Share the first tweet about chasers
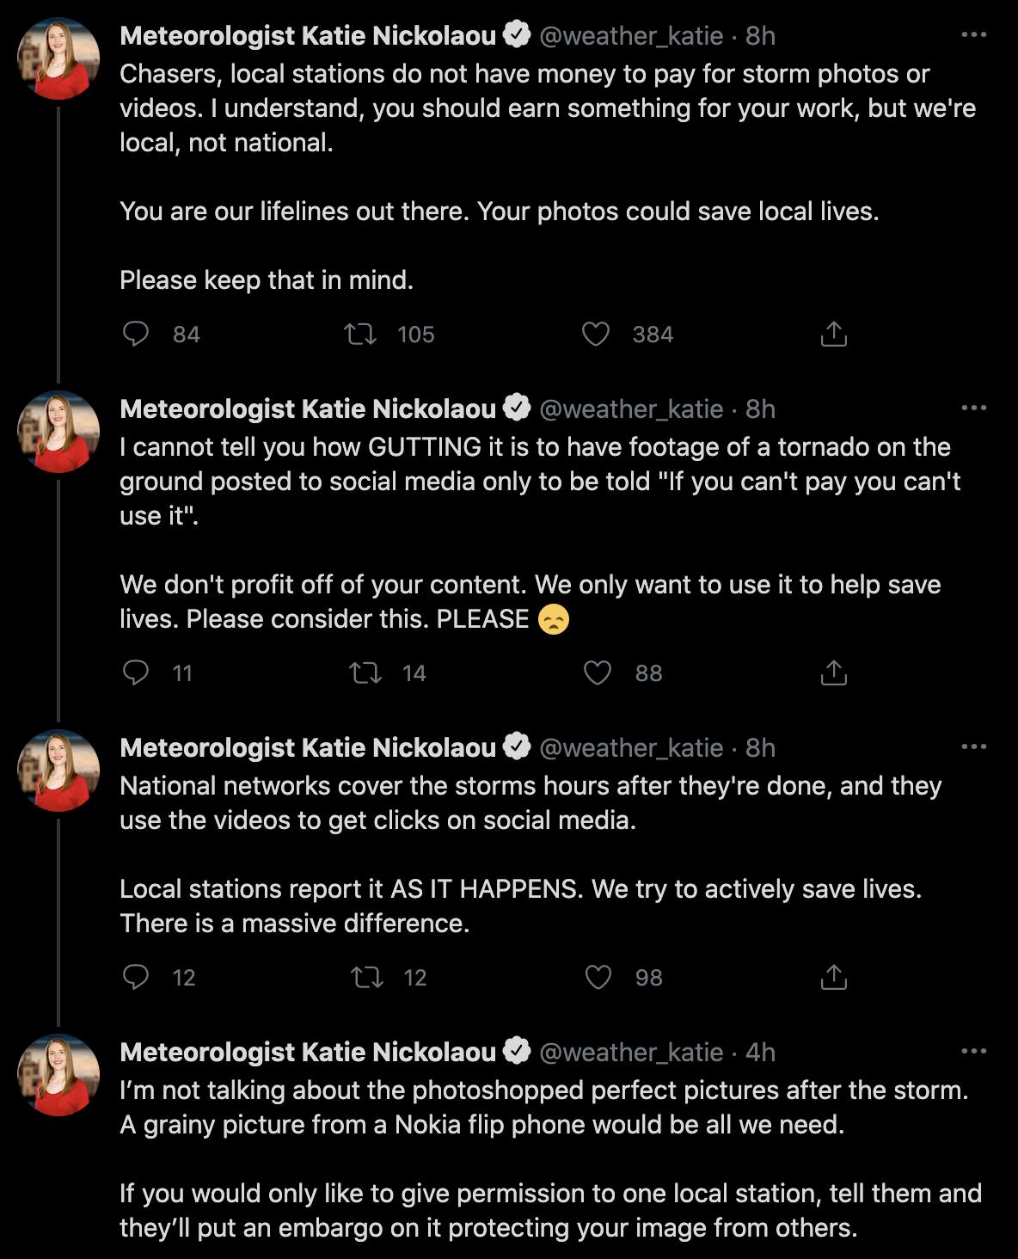1018x1259 pixels. click(833, 334)
